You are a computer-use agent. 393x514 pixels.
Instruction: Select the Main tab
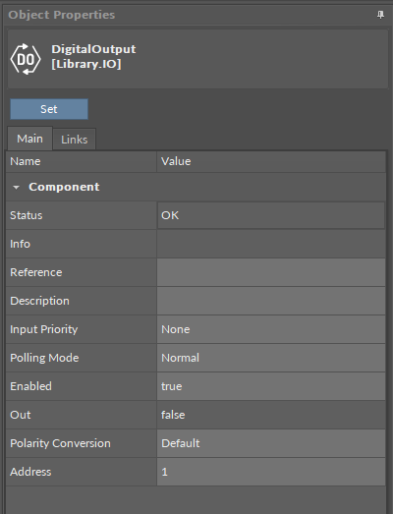(29, 139)
